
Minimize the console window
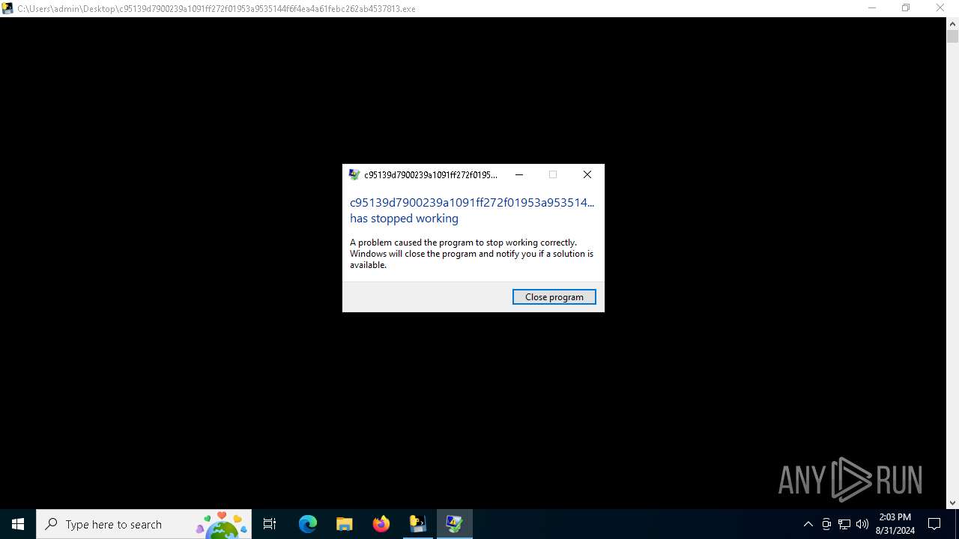[x=872, y=8]
